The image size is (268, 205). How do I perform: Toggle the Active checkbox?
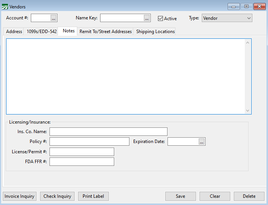click(160, 18)
